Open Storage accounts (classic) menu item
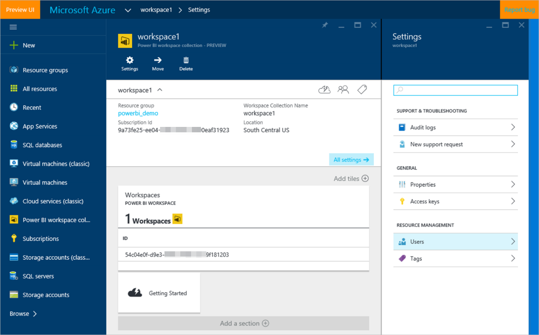This screenshot has width=539, height=335. coord(56,257)
